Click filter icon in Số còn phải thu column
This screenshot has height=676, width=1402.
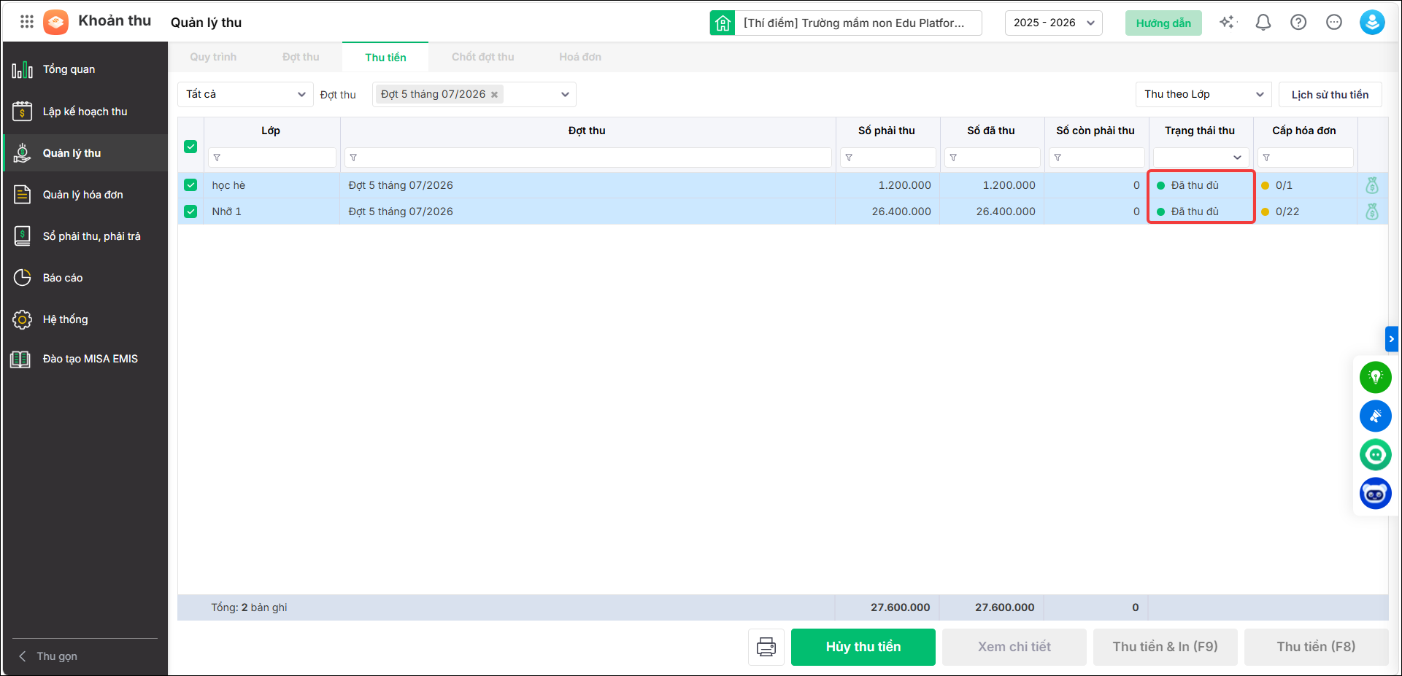click(x=1058, y=158)
